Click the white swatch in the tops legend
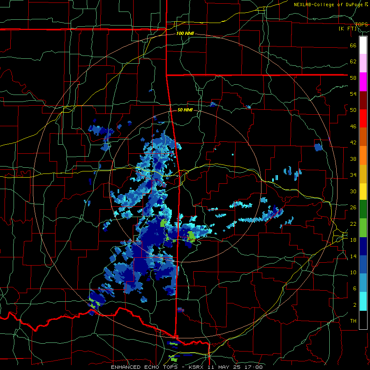370x370 pixels. tap(363, 45)
